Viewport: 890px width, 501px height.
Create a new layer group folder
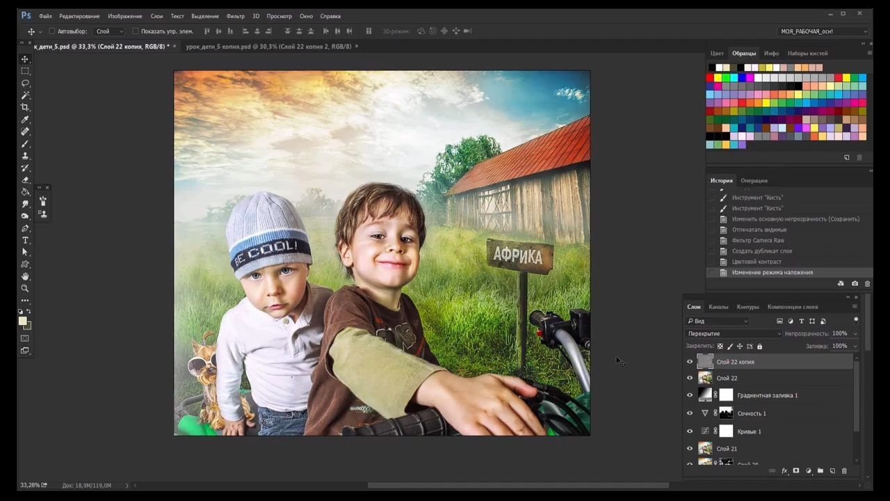click(x=820, y=471)
